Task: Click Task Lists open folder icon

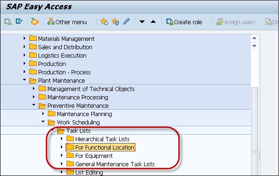Action: coord(61,130)
